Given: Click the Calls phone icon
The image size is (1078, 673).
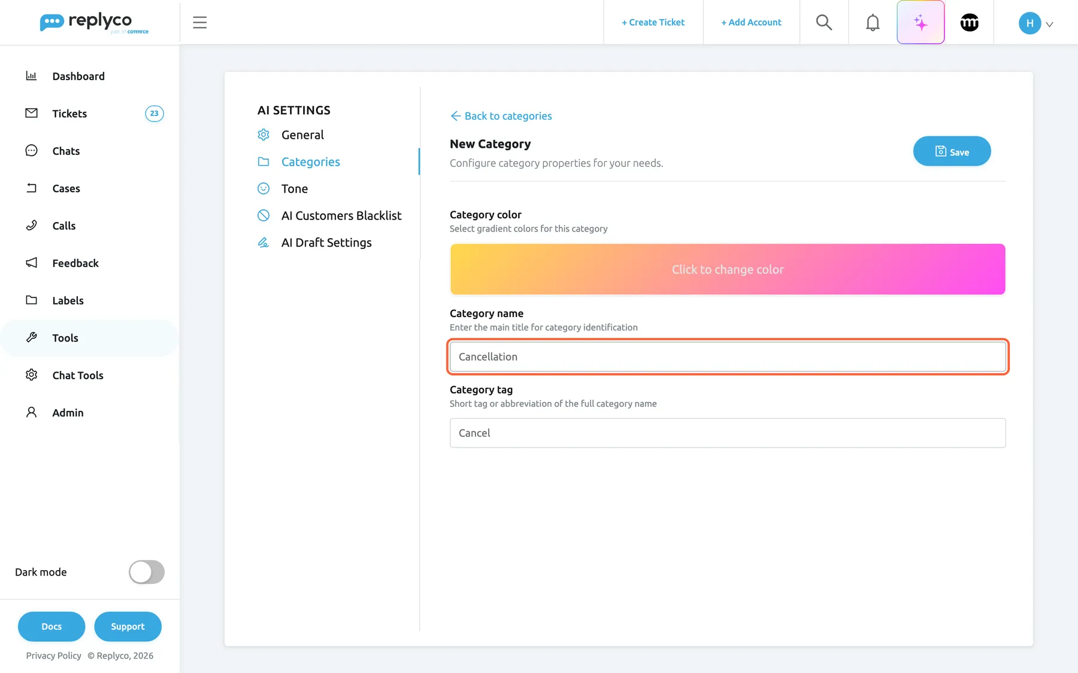Looking at the screenshot, I should pyautogui.click(x=31, y=226).
